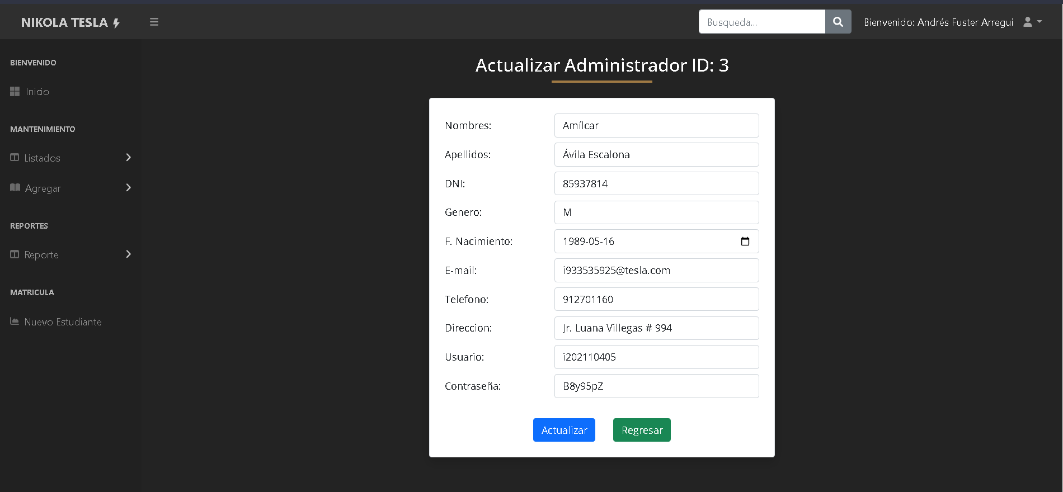Expand the Listados chevron arrow
This screenshot has height=492, width=1063.
(129, 157)
